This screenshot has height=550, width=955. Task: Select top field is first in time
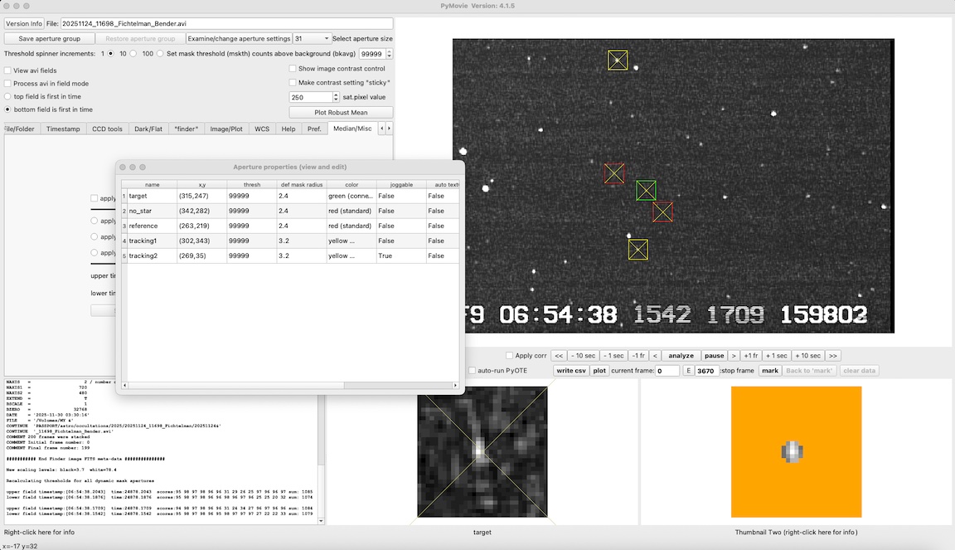(x=8, y=96)
